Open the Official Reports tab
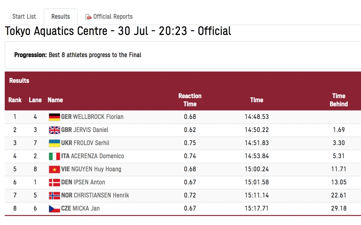The width and height of the screenshot is (361, 225). [113, 17]
